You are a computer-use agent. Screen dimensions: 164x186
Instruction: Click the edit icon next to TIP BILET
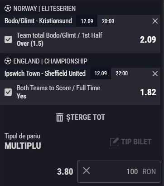[x=114, y=142]
